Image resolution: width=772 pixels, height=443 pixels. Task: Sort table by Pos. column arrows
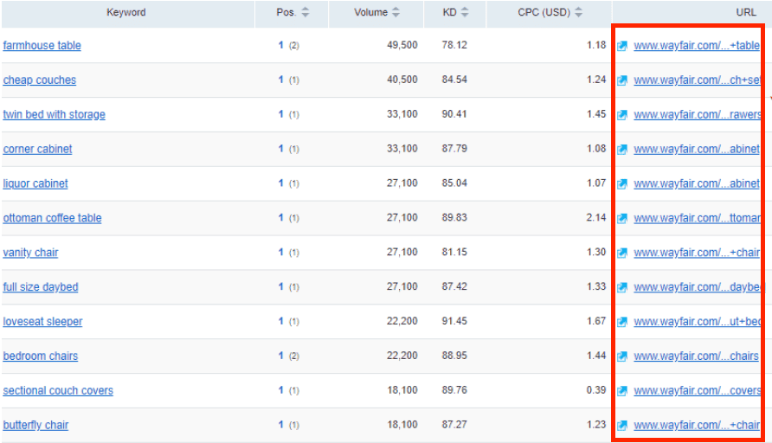(305, 13)
